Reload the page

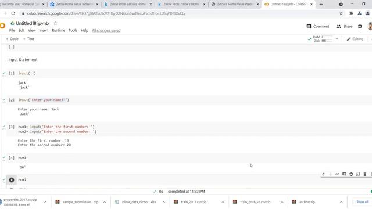(13, 13)
